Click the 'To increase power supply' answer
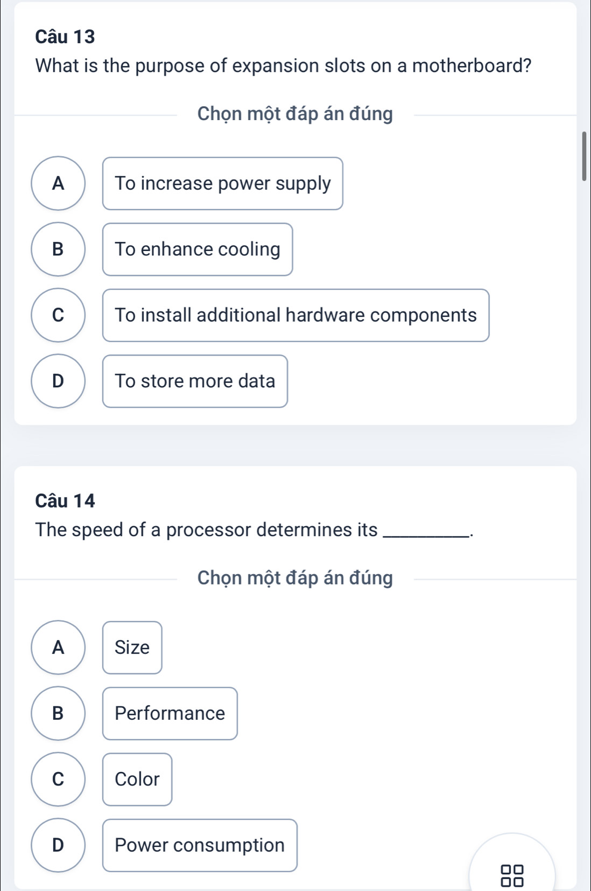 223,183
